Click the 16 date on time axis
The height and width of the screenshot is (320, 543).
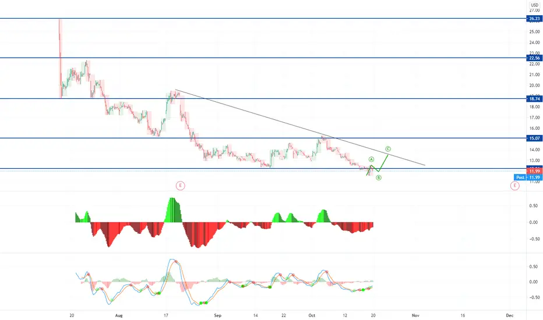click(x=463, y=315)
